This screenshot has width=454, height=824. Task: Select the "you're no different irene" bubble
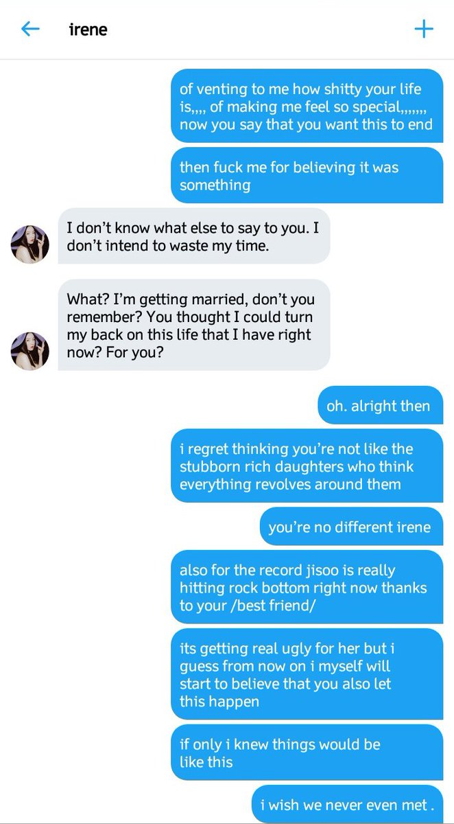(x=351, y=527)
